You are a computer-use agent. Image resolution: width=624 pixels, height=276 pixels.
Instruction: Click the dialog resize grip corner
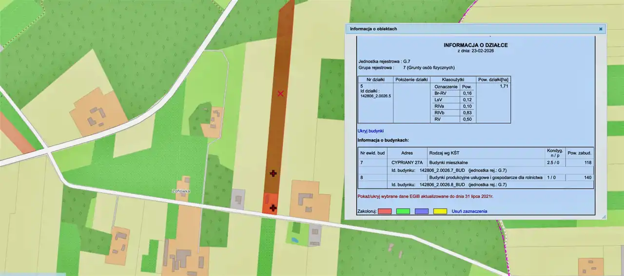point(604,216)
